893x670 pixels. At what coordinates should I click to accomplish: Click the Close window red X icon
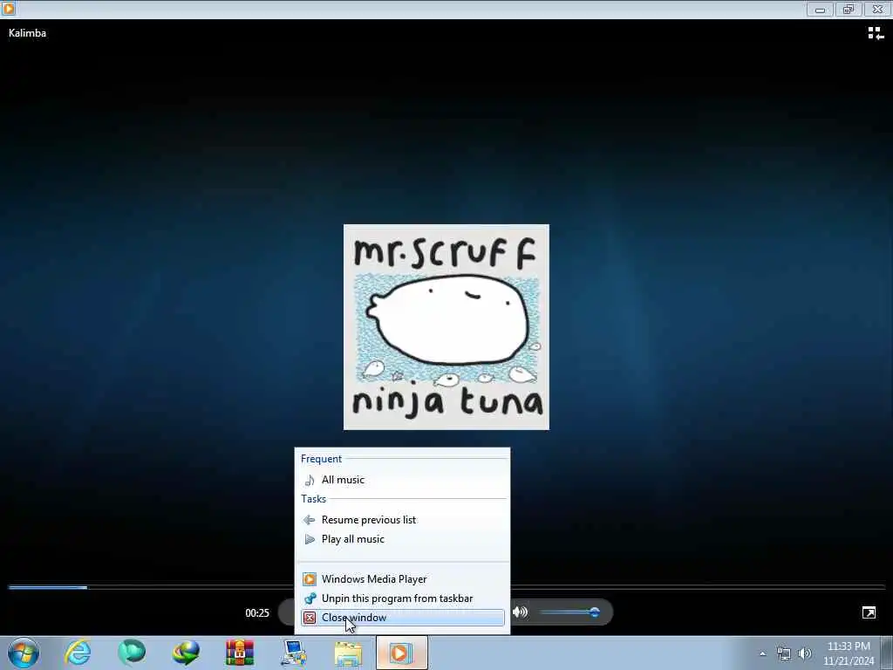pyautogui.click(x=310, y=618)
